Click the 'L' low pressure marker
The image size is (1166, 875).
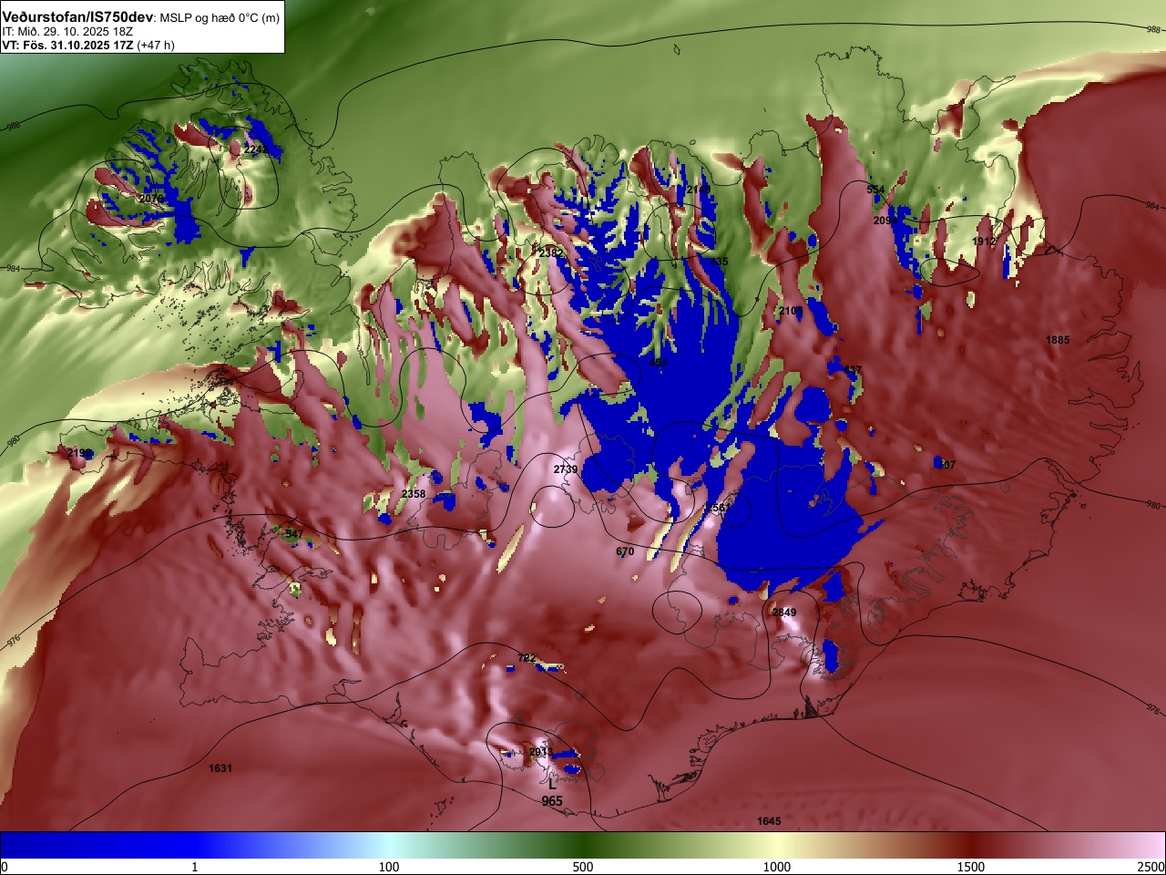tap(552, 783)
